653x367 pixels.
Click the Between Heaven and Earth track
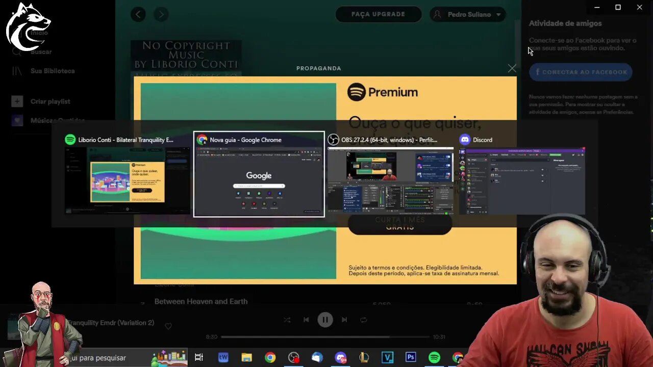click(201, 301)
